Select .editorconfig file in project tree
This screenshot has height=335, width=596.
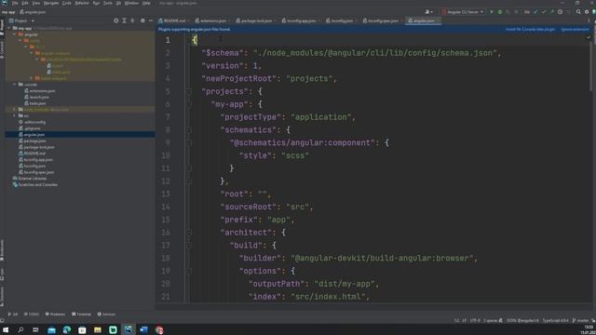[32, 122]
